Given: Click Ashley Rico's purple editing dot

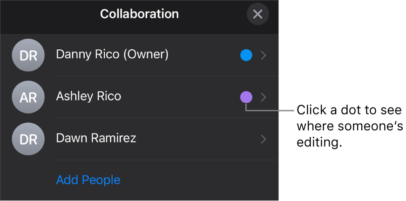Looking at the screenshot, I should (x=246, y=97).
